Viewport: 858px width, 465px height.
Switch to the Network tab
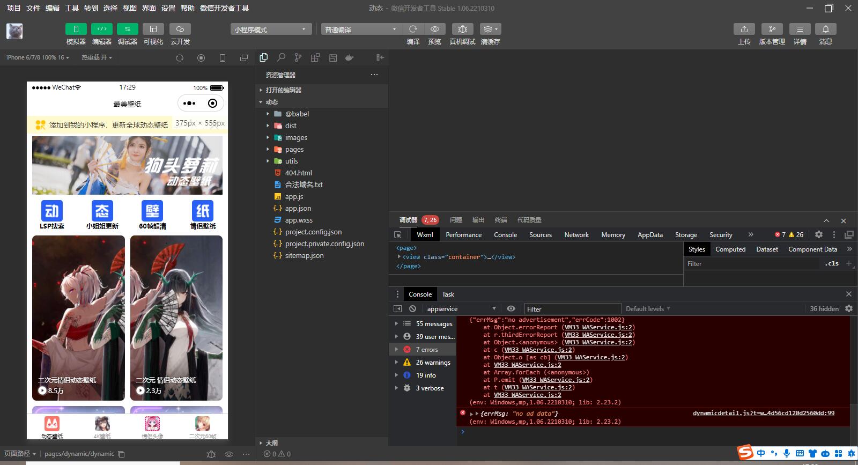pos(576,234)
